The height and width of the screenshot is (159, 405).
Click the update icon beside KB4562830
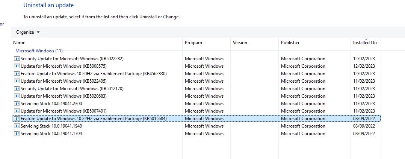[17, 74]
